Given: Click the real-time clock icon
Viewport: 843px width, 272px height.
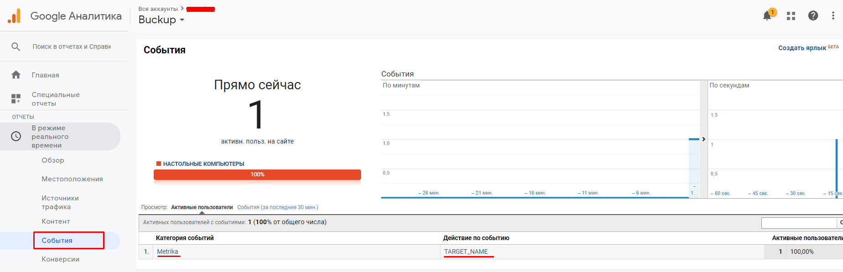Looking at the screenshot, I should tap(16, 136).
